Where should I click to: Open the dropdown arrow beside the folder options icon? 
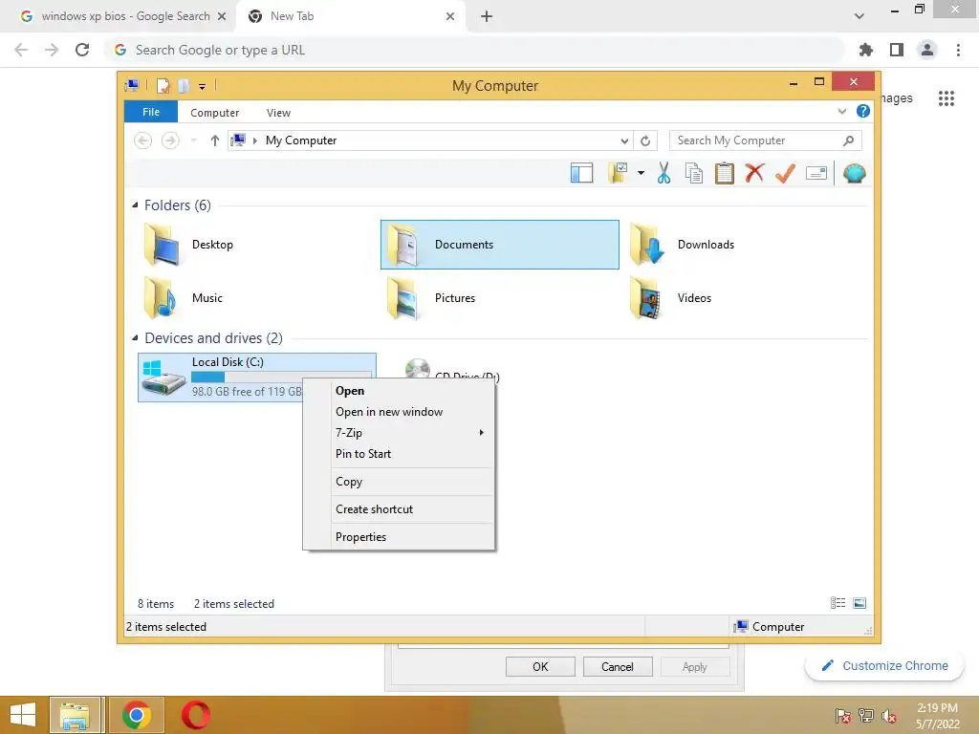click(641, 173)
